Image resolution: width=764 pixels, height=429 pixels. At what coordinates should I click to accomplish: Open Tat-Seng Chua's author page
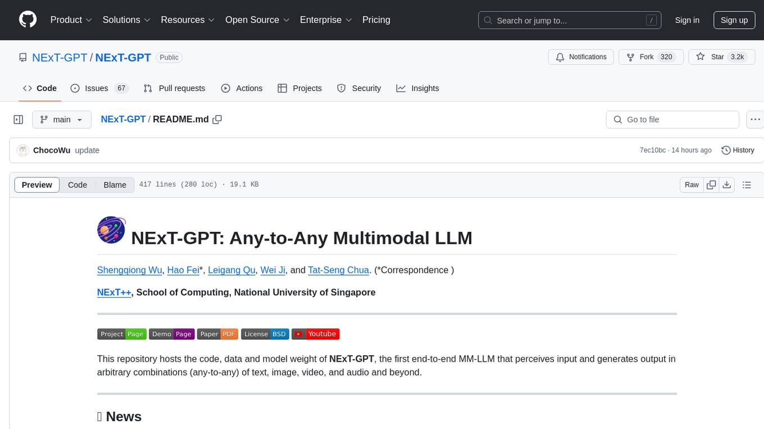tap(339, 270)
